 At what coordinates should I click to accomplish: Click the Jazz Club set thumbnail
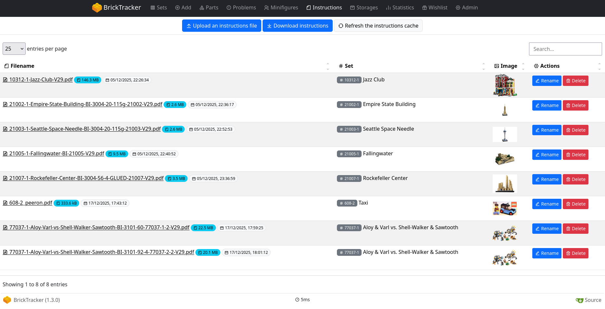click(x=505, y=85)
